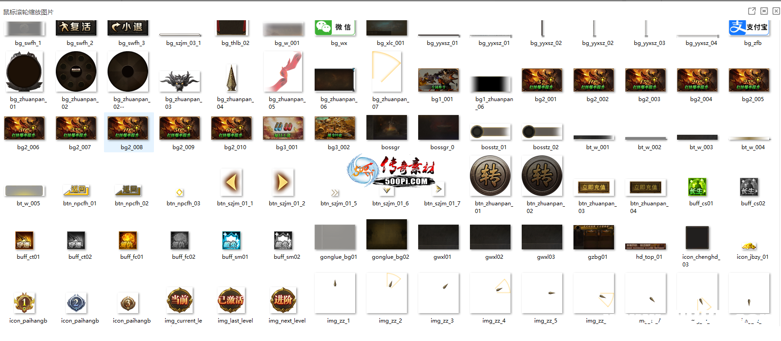Open the gonglue_bg02 dark image
Viewport: 781px width, 341px height.
click(x=387, y=235)
